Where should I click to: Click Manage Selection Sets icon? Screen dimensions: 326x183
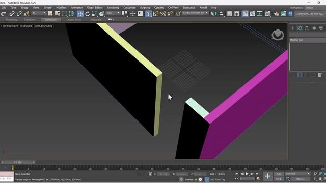[178, 14]
